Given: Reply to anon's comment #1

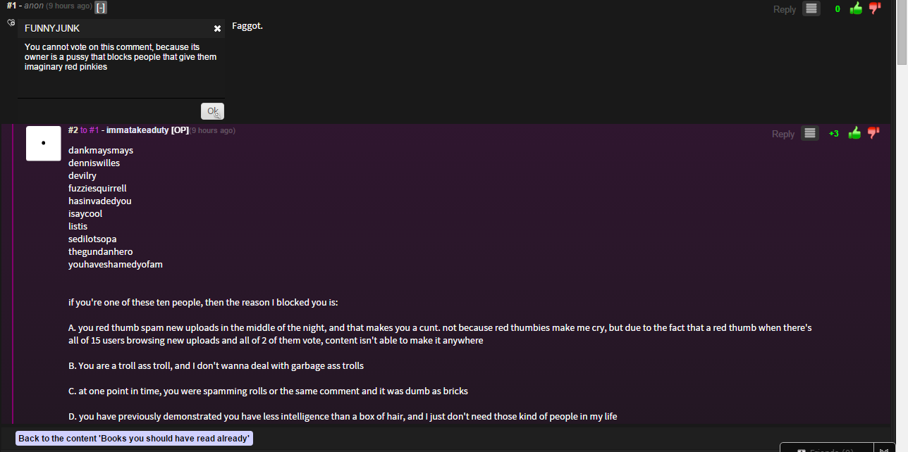Looking at the screenshot, I should coord(784,9).
